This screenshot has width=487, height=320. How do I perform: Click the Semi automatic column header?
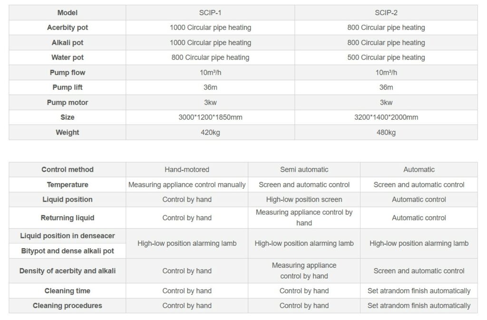tap(304, 169)
